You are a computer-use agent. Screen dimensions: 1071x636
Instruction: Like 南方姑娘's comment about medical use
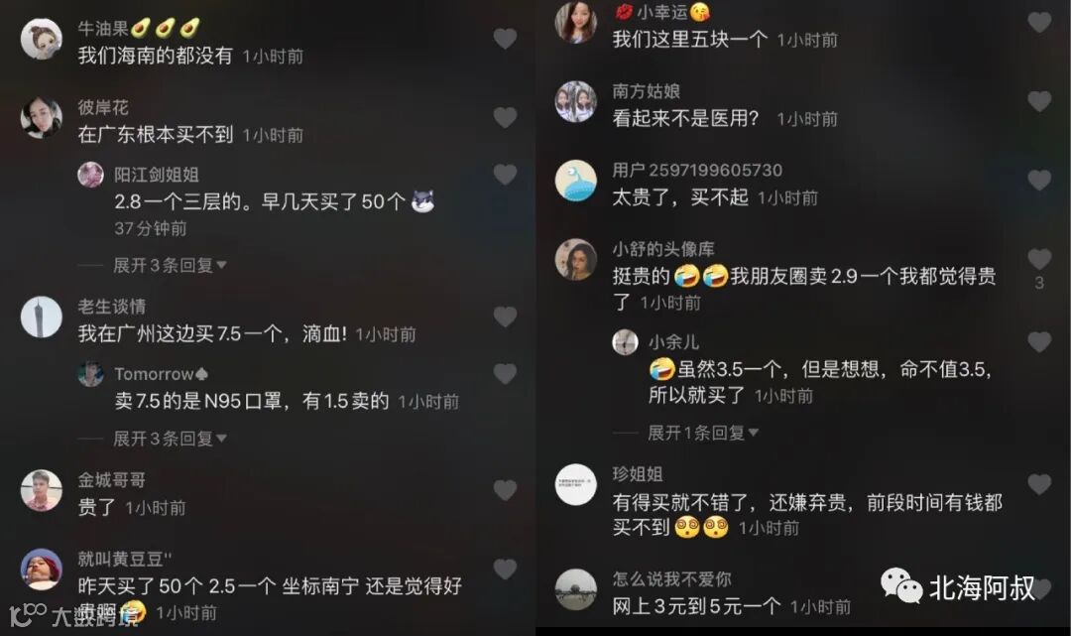click(1039, 102)
